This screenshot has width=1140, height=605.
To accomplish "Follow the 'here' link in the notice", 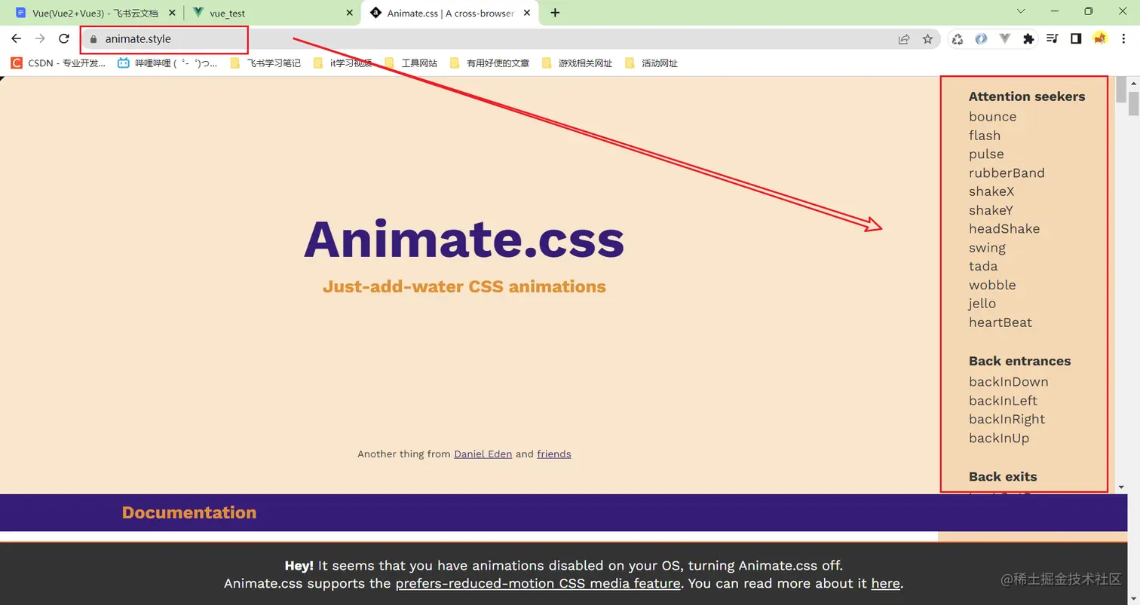I will [x=885, y=583].
